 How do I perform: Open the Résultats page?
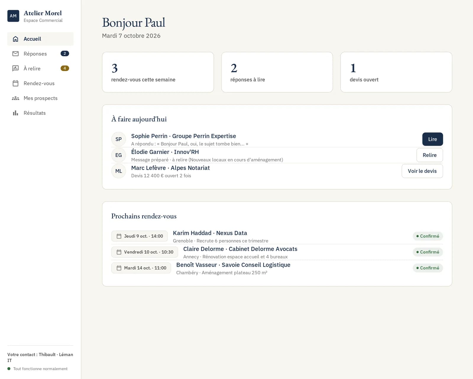pos(41,113)
